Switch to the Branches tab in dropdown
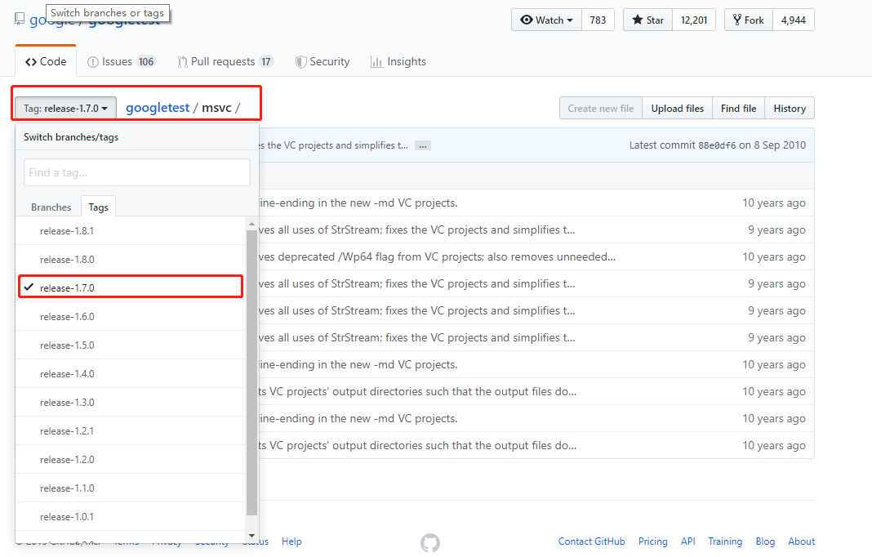 coord(51,207)
